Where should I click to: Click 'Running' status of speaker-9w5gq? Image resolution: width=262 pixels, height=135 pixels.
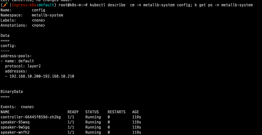(x=93, y=127)
